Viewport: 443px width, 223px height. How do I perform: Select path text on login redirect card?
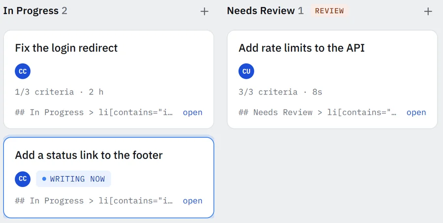tap(94, 113)
